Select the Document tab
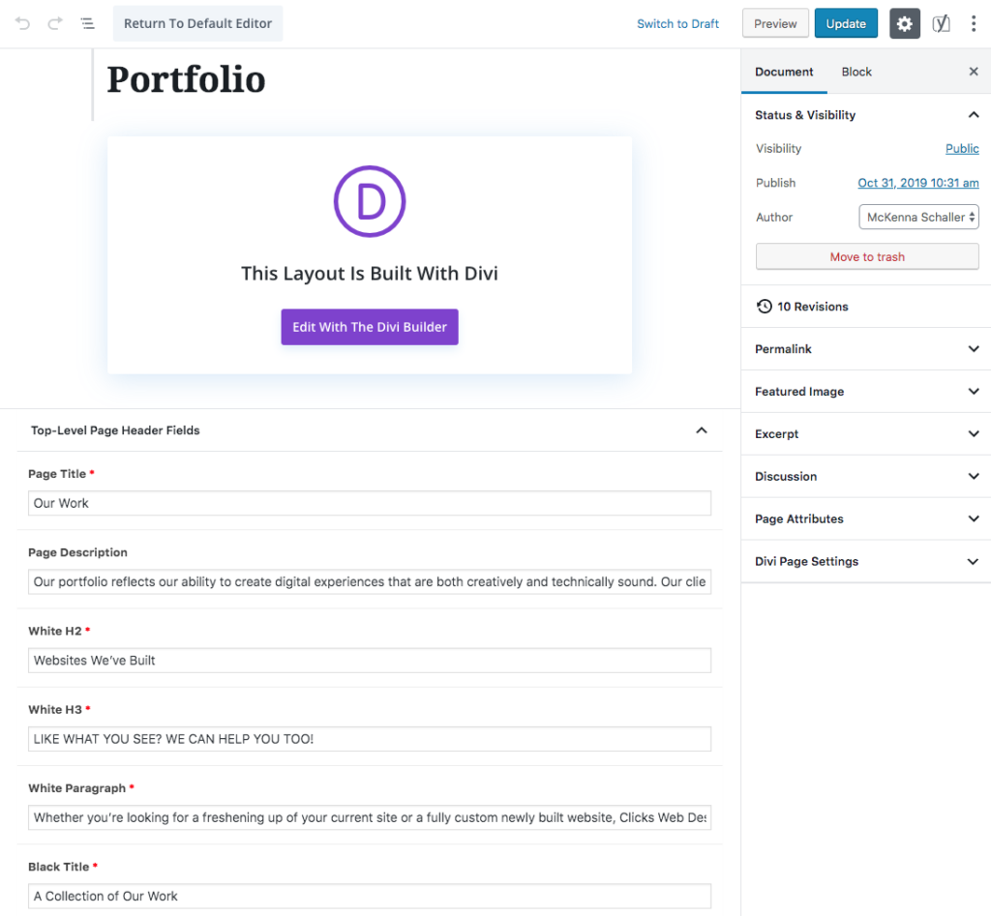This screenshot has height=916, width=991. 784,71
